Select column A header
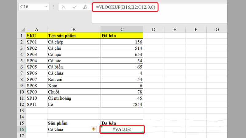This screenshot has width=246, height=138. (37, 29)
